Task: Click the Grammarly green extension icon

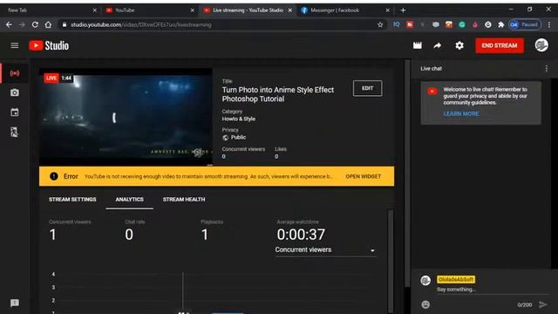Action: (462, 24)
